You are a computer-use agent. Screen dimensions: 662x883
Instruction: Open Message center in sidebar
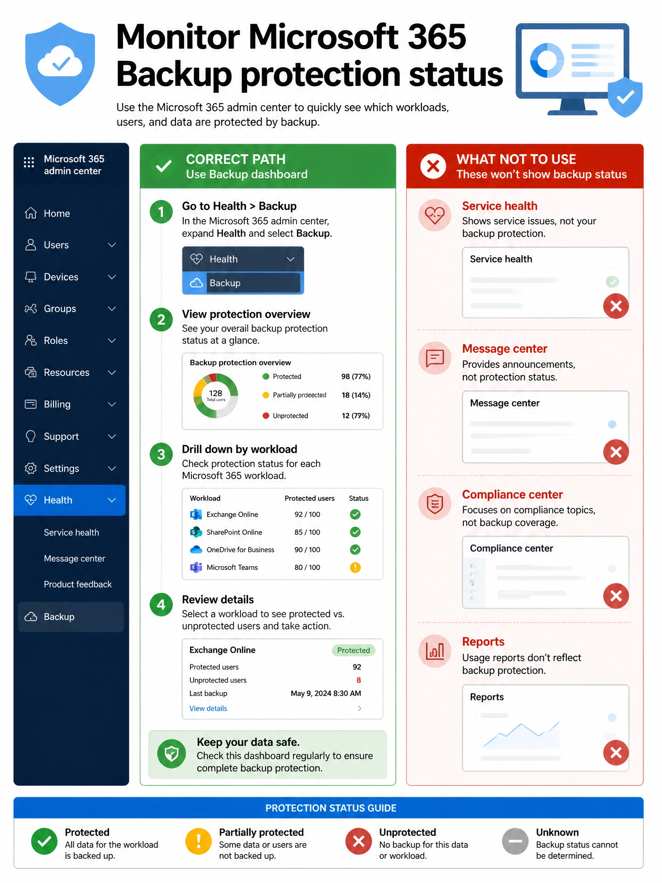75,558
